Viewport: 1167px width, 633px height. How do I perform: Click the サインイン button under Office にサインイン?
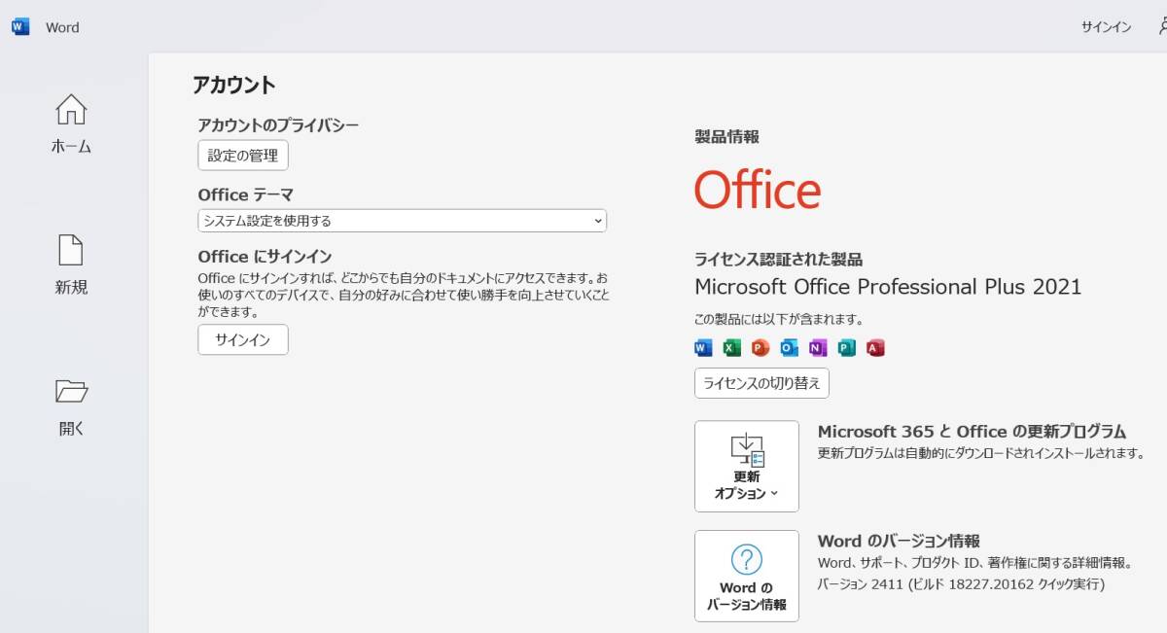pos(243,339)
